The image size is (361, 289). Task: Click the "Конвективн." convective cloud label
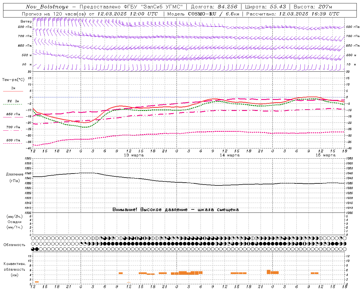pyautogui.click(x=15, y=264)
